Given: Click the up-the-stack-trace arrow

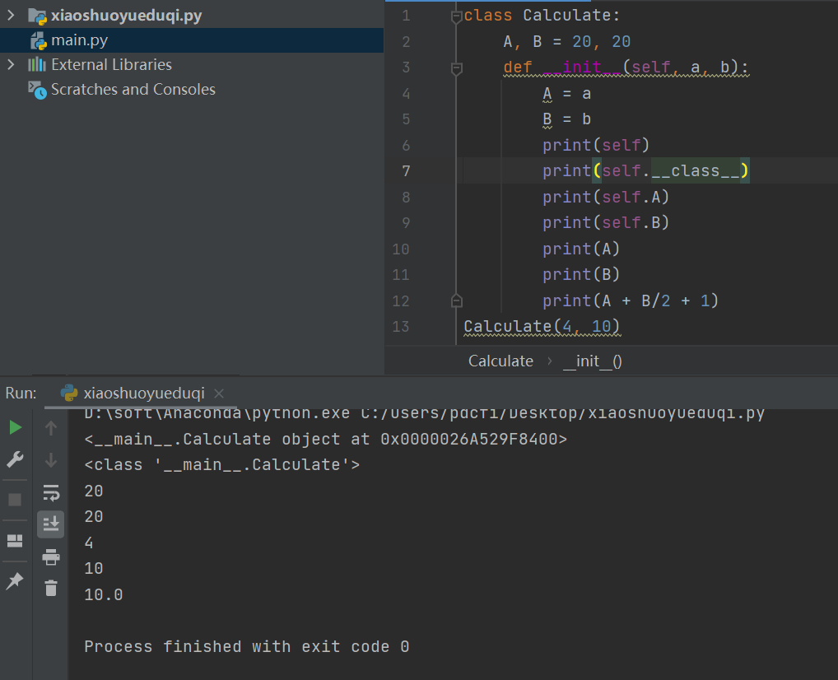Looking at the screenshot, I should [51, 428].
